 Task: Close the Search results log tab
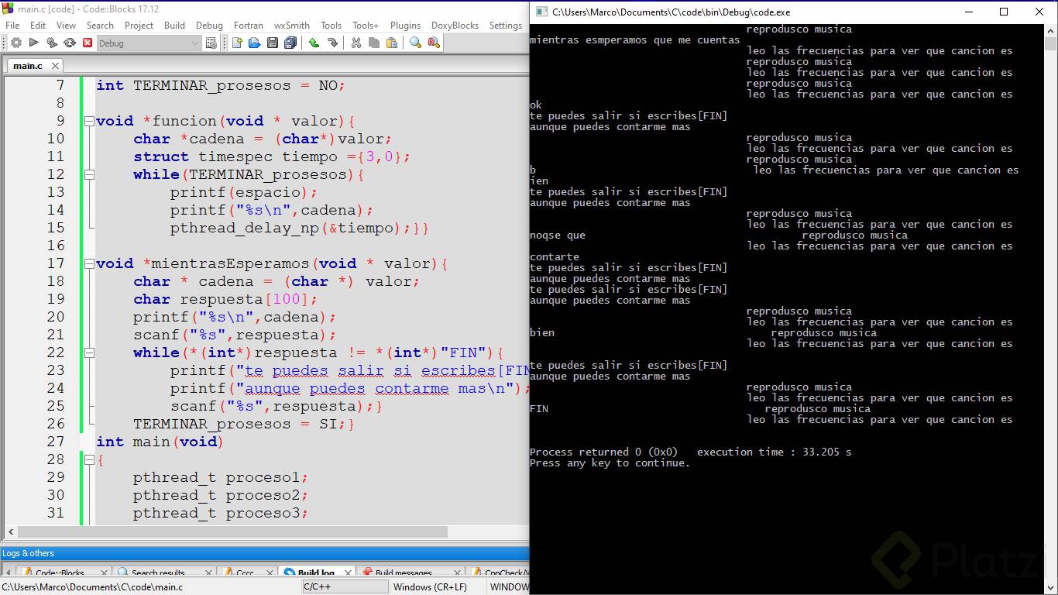[x=209, y=573]
